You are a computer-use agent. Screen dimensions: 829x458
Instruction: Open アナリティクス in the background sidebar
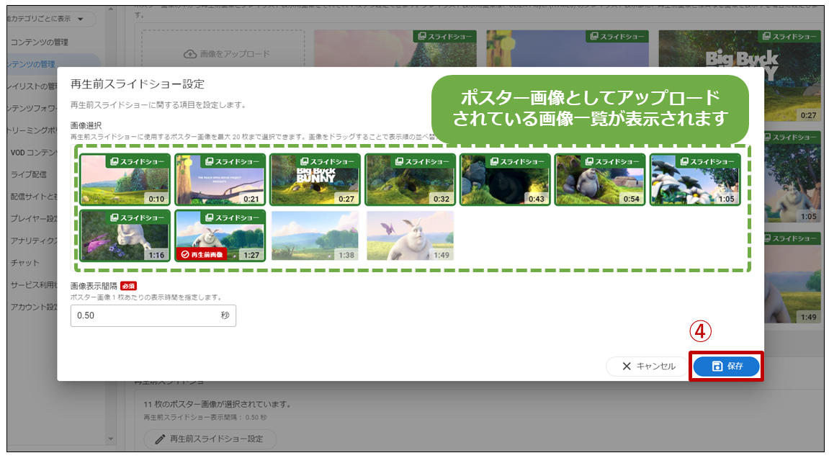tap(33, 241)
